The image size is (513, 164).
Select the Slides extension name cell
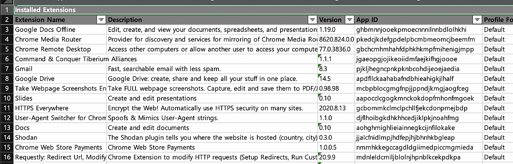(60, 98)
